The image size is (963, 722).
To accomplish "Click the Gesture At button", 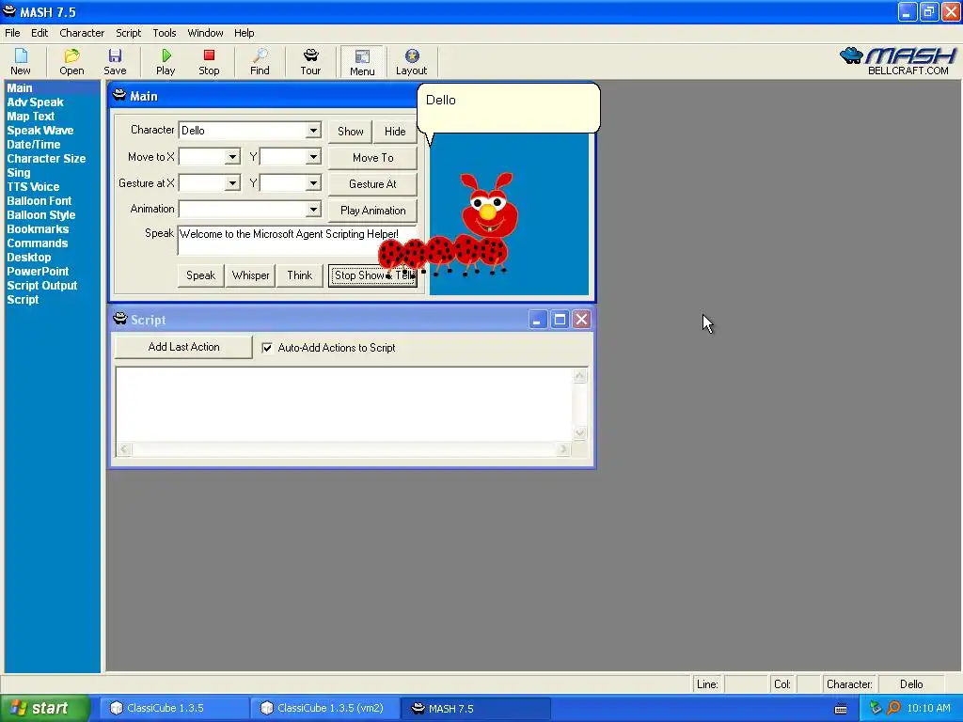I will [x=372, y=184].
